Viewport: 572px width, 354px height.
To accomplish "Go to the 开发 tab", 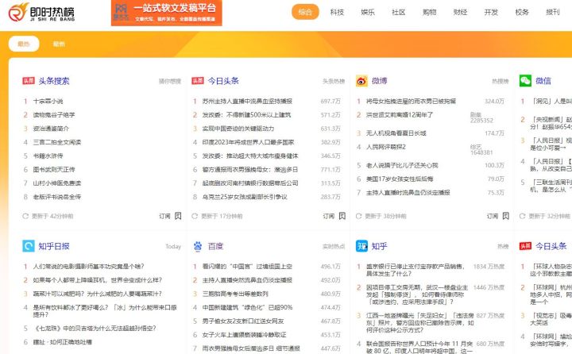I will pyautogui.click(x=491, y=12).
